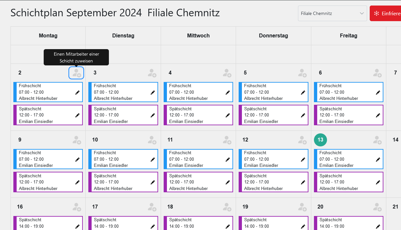Edit Frühschicht pencil on day 13

[x=378, y=159]
